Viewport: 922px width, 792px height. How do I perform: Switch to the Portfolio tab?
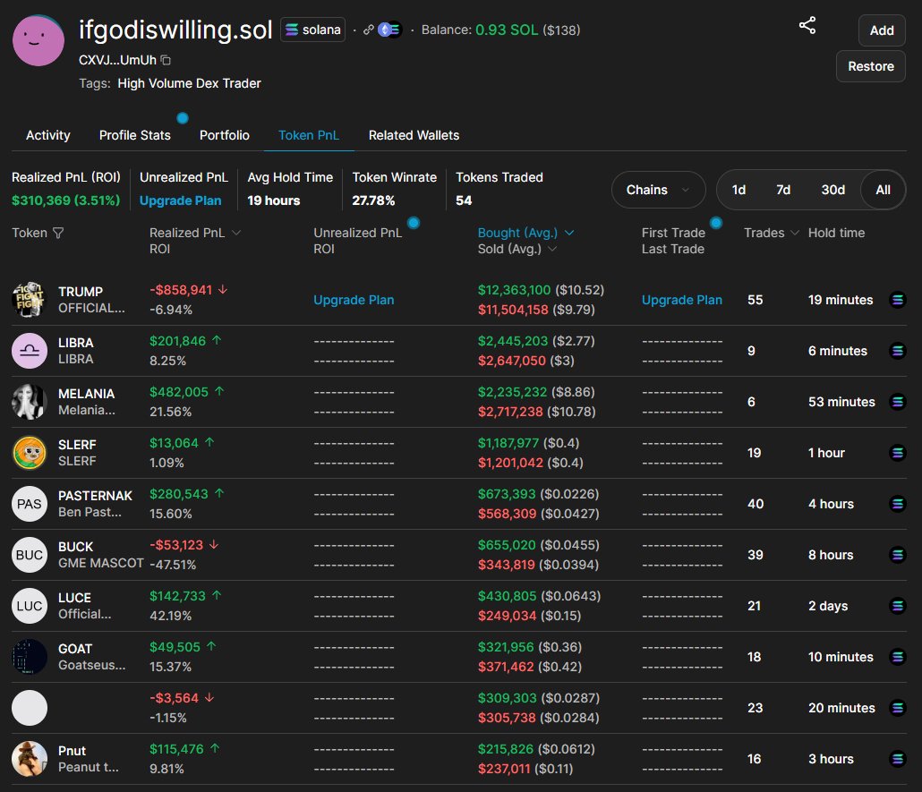tap(225, 135)
